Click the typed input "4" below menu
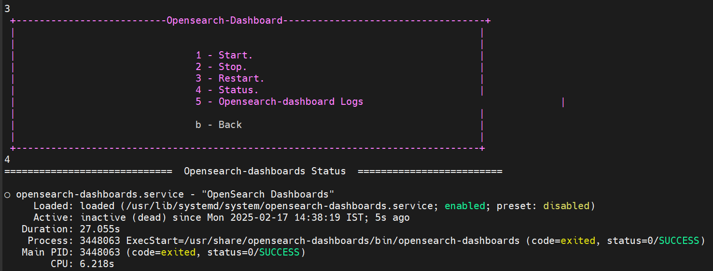 pyautogui.click(x=7, y=159)
